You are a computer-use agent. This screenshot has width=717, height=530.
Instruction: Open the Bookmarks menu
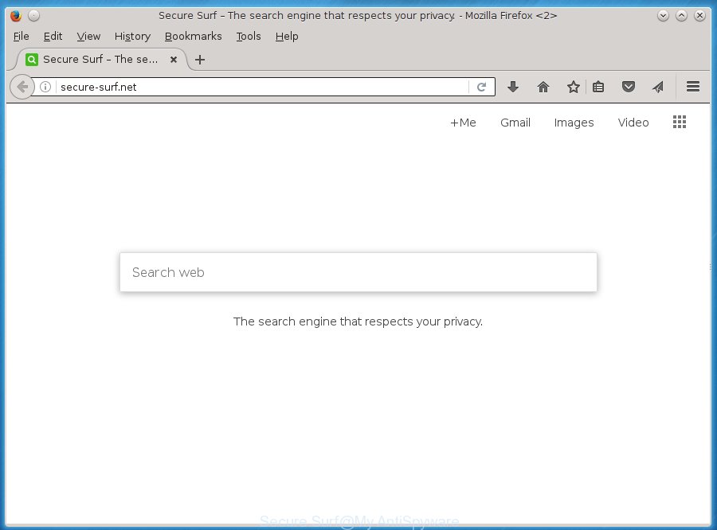(x=193, y=36)
